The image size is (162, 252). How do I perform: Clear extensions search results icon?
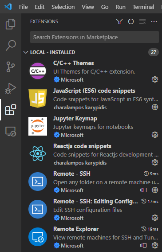(142, 21)
